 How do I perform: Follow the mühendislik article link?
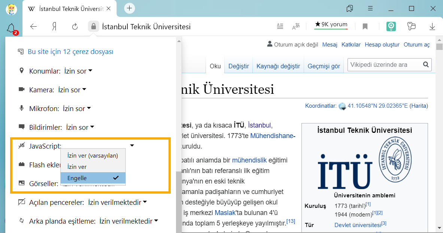point(249,160)
